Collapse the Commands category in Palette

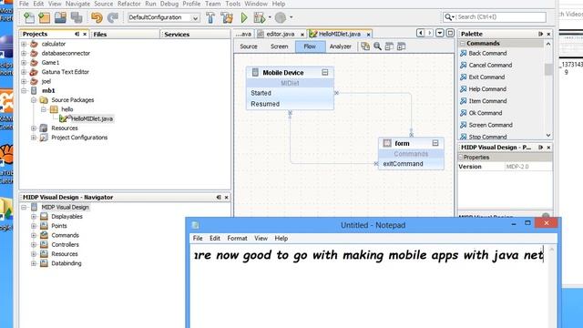coord(463,44)
